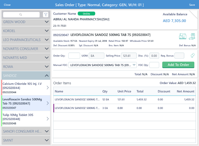
Task: Collapse the SANDOZ category
Action: [26, 75]
